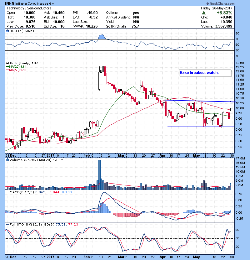Click the SCTR (Small) value 75.7

(135, 26)
